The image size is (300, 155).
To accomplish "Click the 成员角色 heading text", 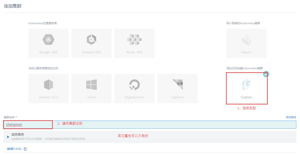I will pyautogui.click(x=18, y=134).
